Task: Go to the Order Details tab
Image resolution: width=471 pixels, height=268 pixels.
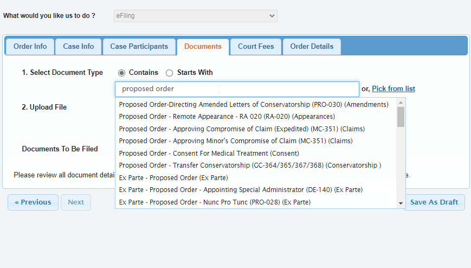Action: pyautogui.click(x=312, y=47)
